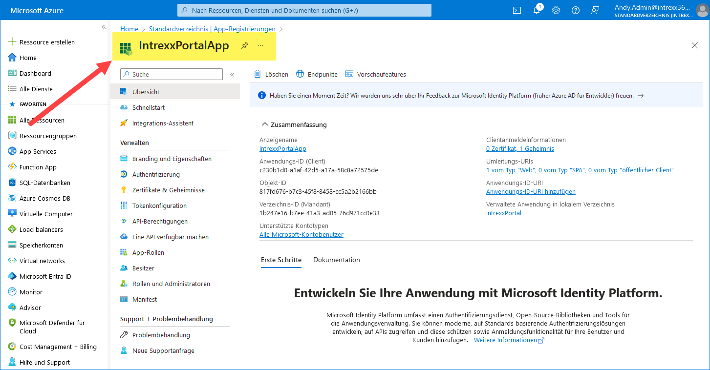This screenshot has width=710, height=370.
Task: Open Weitere Informationen link
Action: tap(509, 340)
